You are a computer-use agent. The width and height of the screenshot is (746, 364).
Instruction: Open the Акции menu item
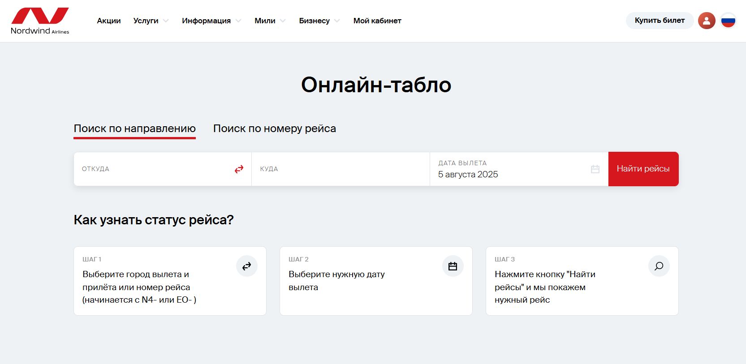coord(109,21)
